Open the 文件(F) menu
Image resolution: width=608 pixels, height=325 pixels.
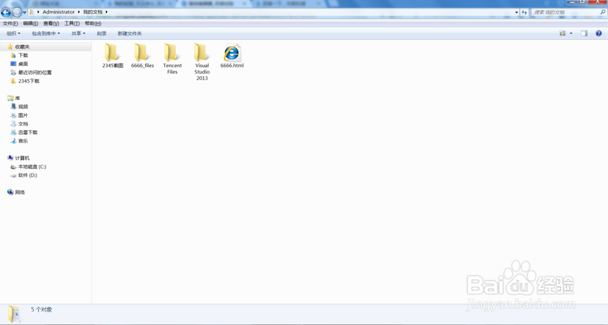(10, 24)
